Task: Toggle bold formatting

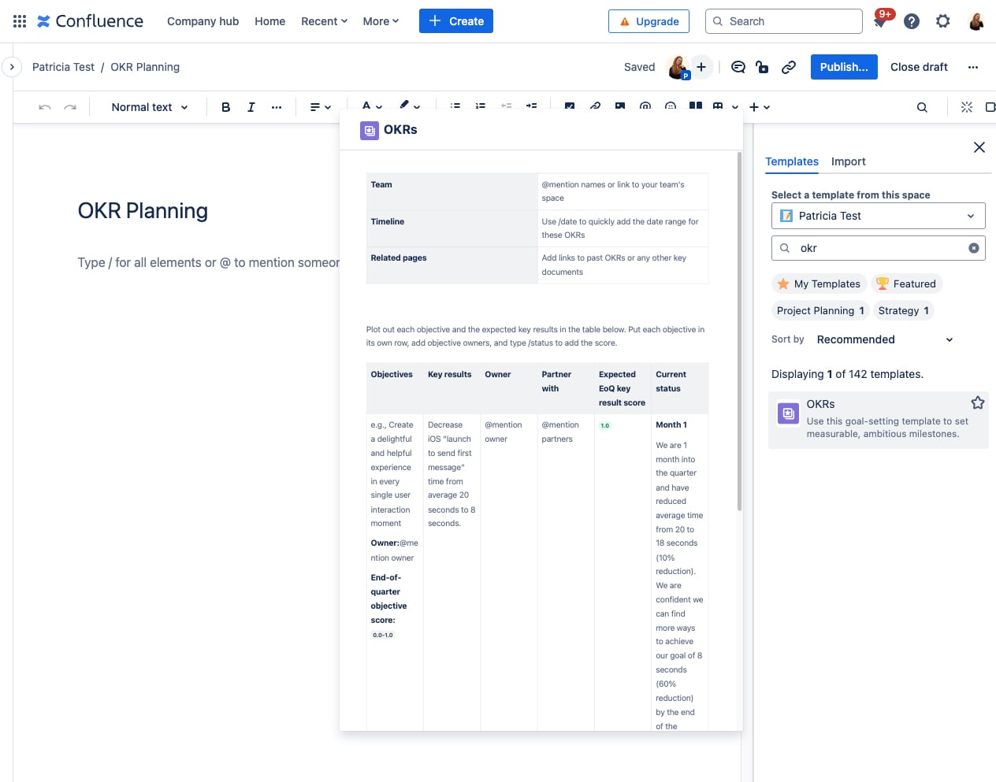Action: tap(226, 107)
